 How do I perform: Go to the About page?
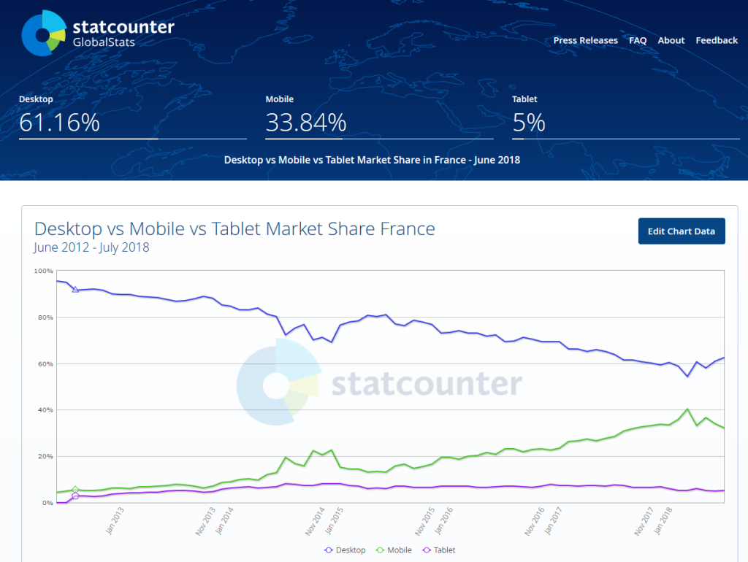click(x=671, y=40)
